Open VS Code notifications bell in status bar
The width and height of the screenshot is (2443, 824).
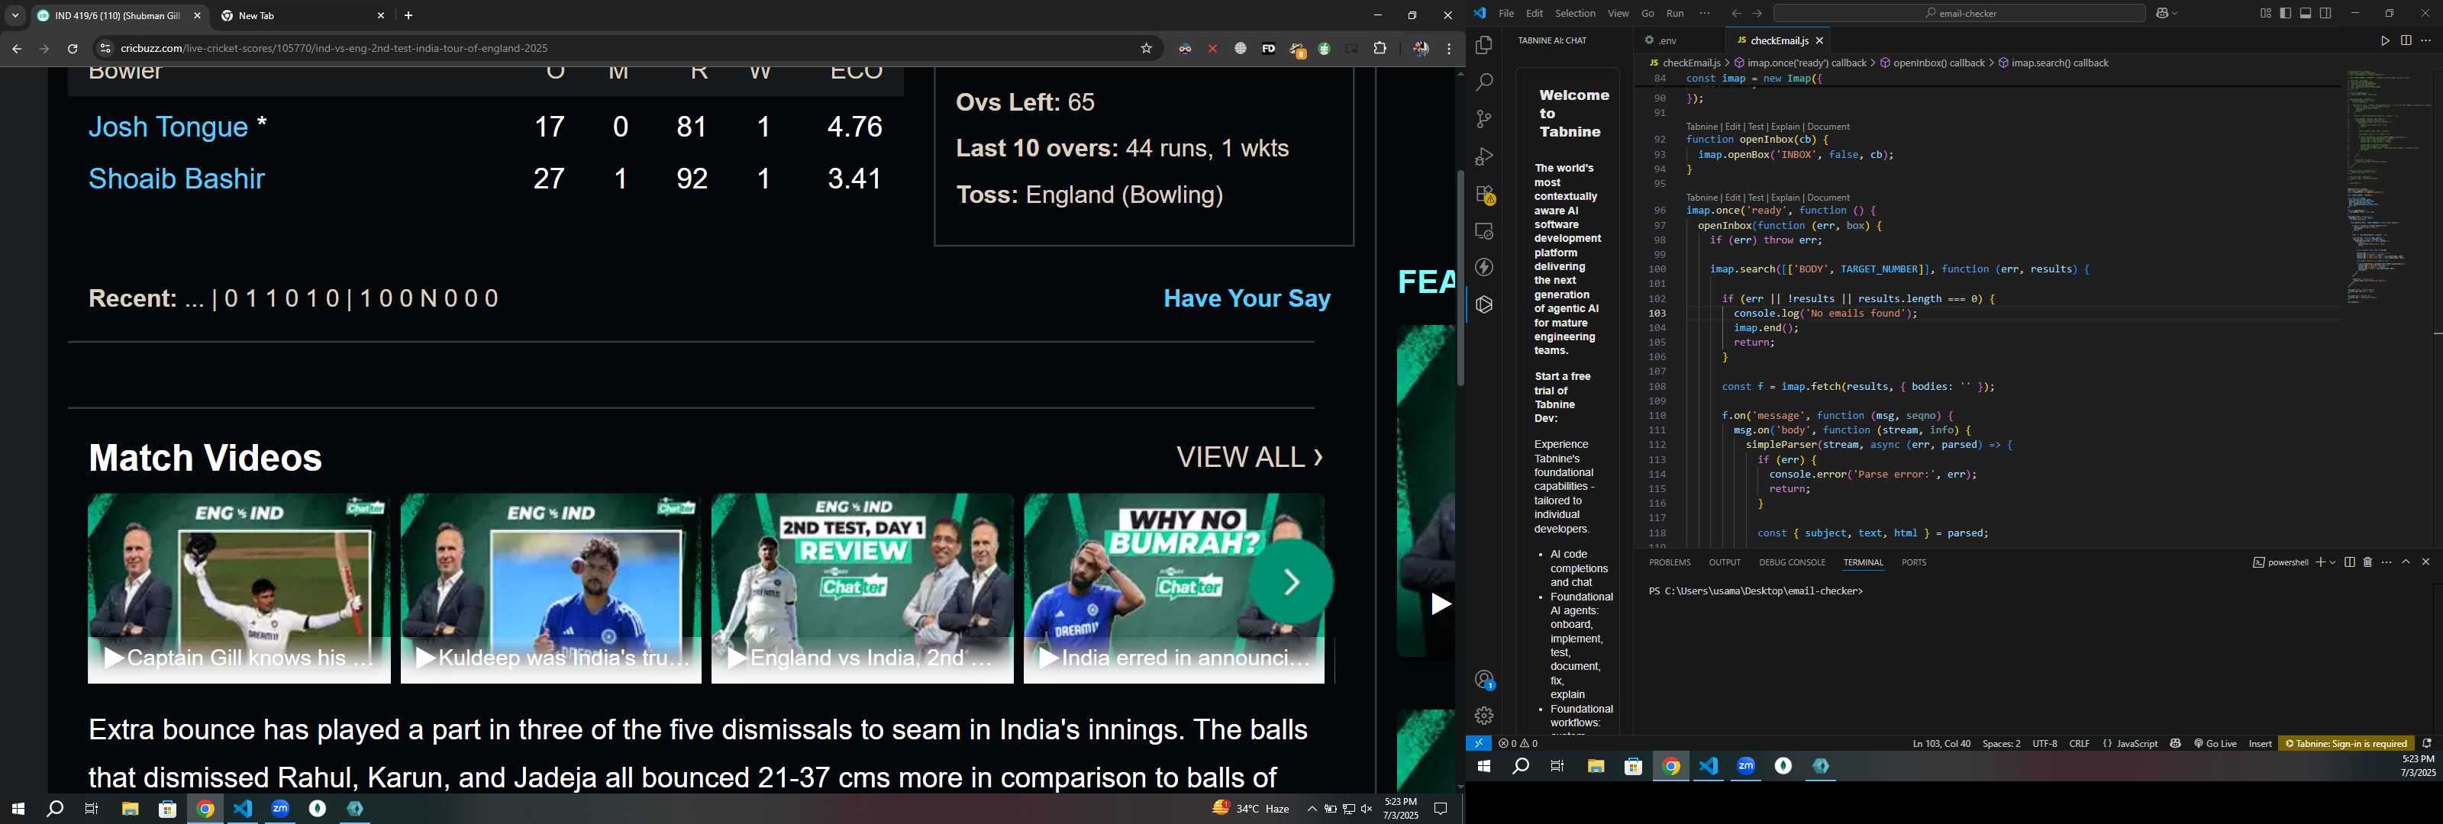tap(2427, 743)
